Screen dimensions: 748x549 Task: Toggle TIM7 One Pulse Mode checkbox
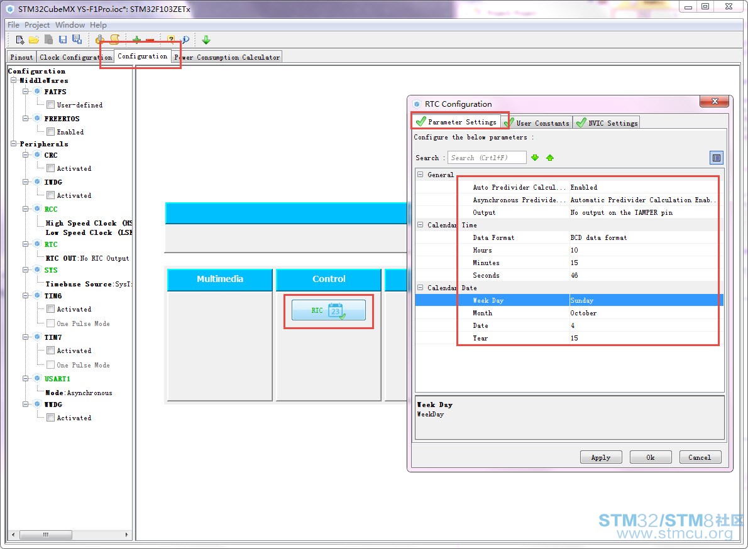tap(50, 364)
